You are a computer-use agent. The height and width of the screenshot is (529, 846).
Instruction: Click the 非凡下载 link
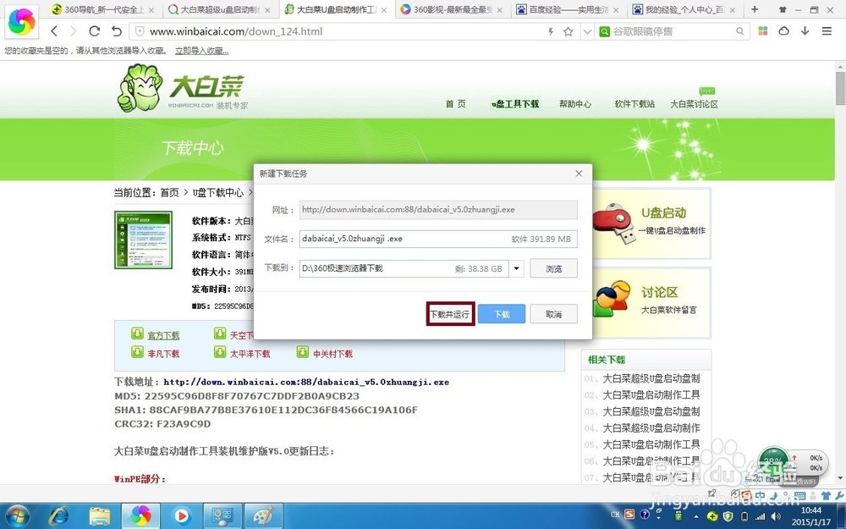[163, 354]
